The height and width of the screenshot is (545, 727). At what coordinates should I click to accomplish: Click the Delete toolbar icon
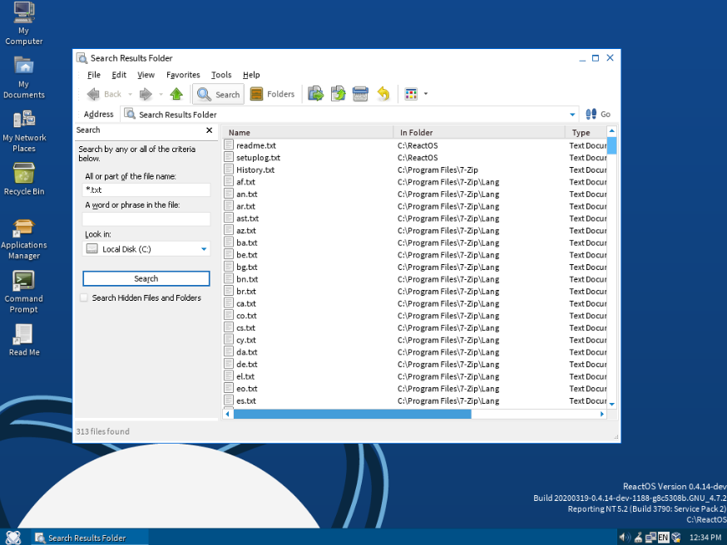pyautogui.click(x=360, y=94)
